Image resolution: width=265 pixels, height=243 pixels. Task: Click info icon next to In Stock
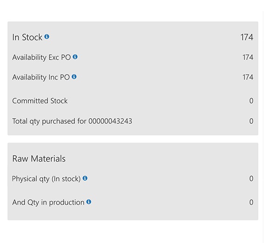point(47,37)
